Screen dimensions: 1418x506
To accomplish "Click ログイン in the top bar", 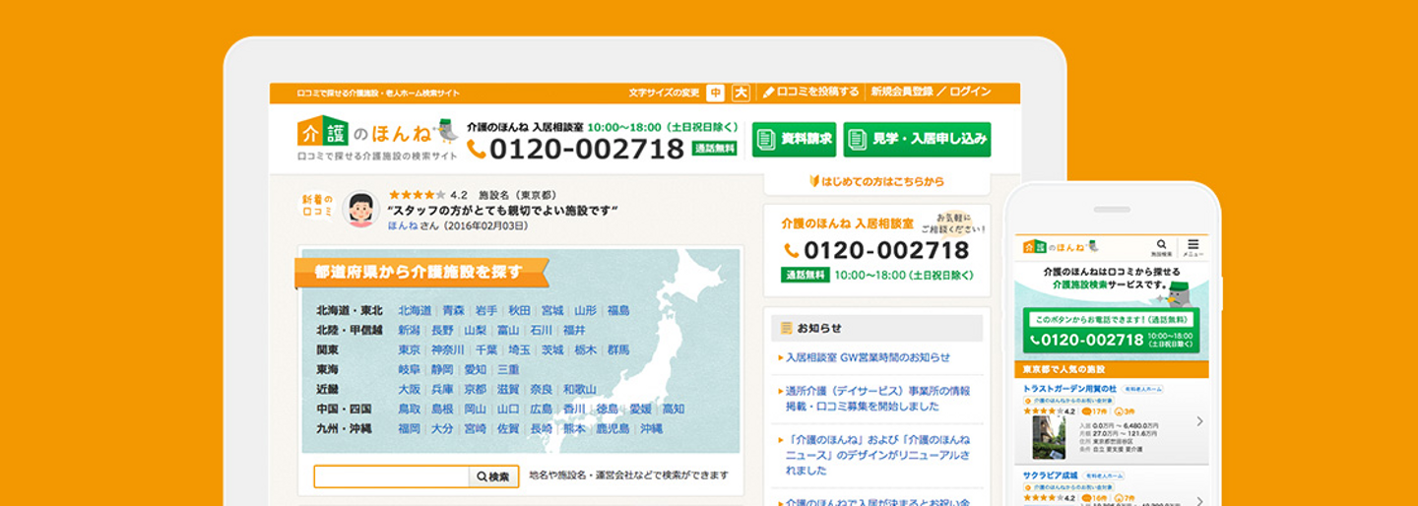I will point(970,92).
